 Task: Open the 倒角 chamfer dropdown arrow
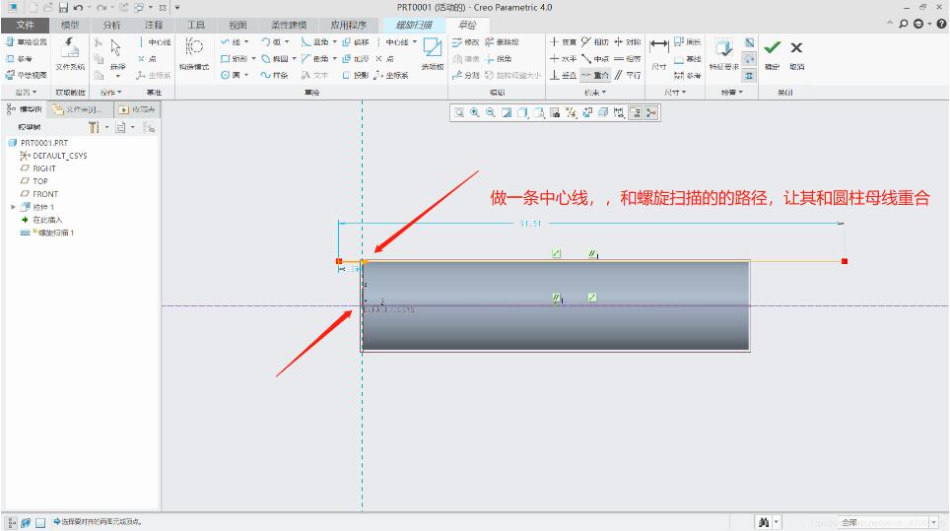click(x=334, y=59)
